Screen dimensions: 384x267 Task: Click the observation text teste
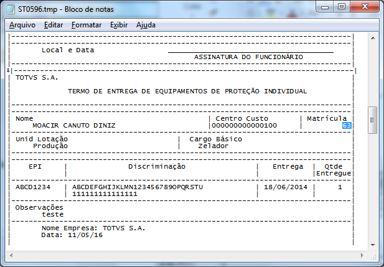coord(53,215)
